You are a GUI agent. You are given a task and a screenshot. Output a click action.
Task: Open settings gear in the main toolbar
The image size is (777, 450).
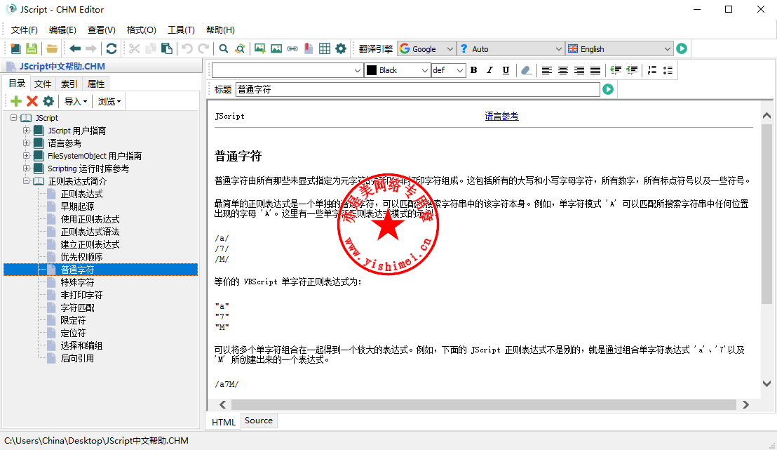coord(341,48)
